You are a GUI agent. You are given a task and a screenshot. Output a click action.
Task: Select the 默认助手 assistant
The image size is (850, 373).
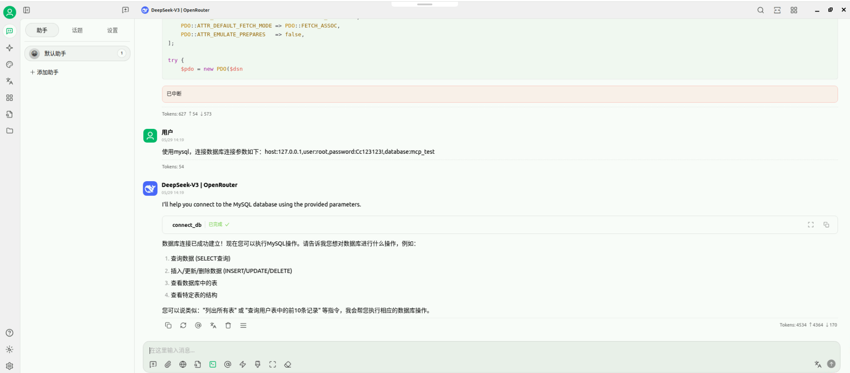(x=77, y=54)
